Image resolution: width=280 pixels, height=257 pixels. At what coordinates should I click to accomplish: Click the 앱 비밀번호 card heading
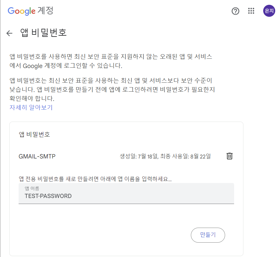pyautogui.click(x=34, y=134)
